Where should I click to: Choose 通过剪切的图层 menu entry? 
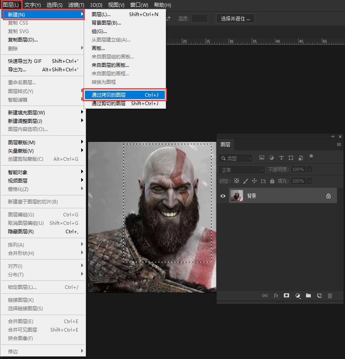point(125,103)
